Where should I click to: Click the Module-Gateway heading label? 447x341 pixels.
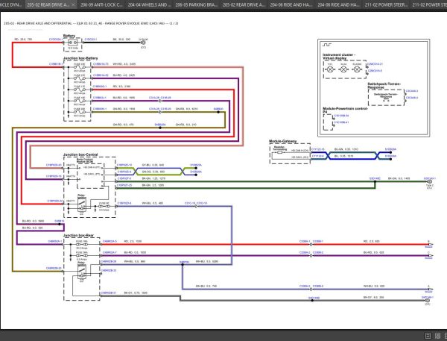pyautogui.click(x=283, y=140)
